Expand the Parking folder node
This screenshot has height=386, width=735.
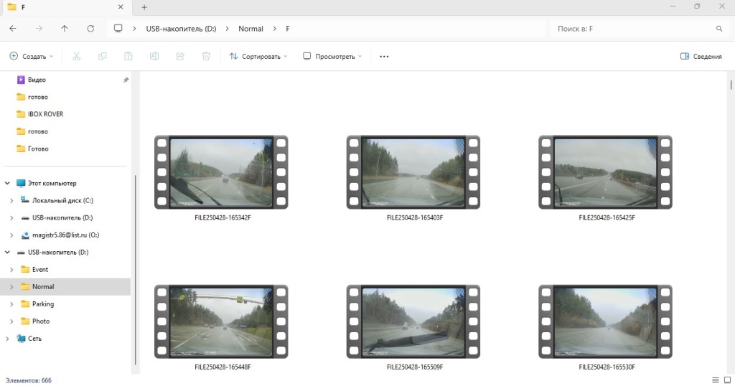[x=11, y=304]
